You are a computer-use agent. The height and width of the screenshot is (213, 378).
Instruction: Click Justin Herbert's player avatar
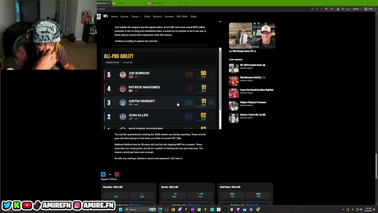point(123,102)
